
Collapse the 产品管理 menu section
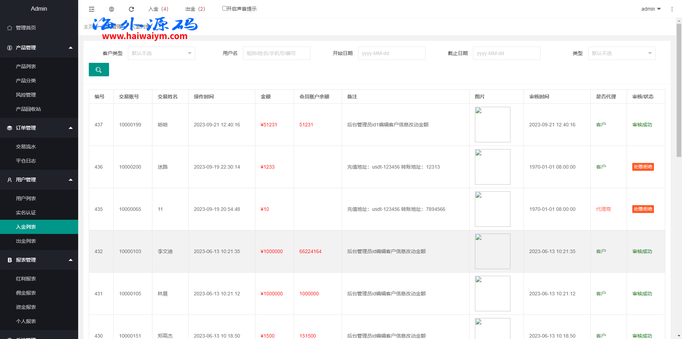[71, 48]
